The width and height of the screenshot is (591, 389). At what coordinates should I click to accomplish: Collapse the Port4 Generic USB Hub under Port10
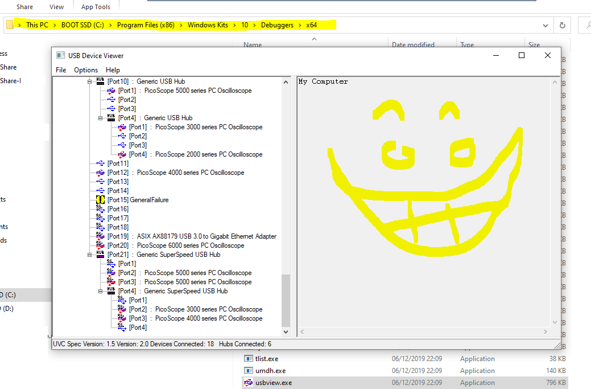[x=100, y=118]
